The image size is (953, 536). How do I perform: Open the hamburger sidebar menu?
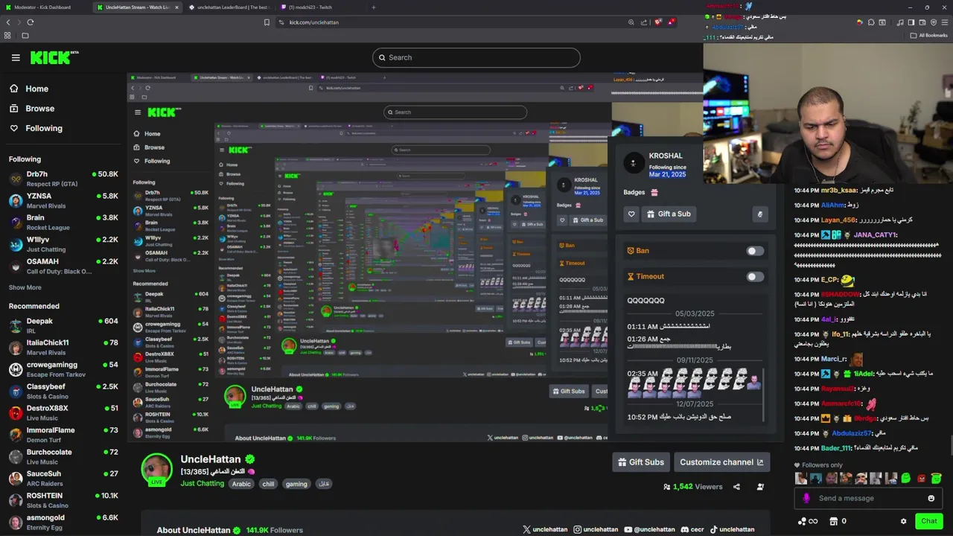click(16, 57)
